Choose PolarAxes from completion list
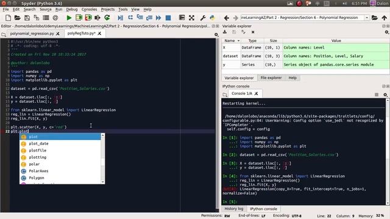Viewport: 390px width, 219px height. click(60, 171)
